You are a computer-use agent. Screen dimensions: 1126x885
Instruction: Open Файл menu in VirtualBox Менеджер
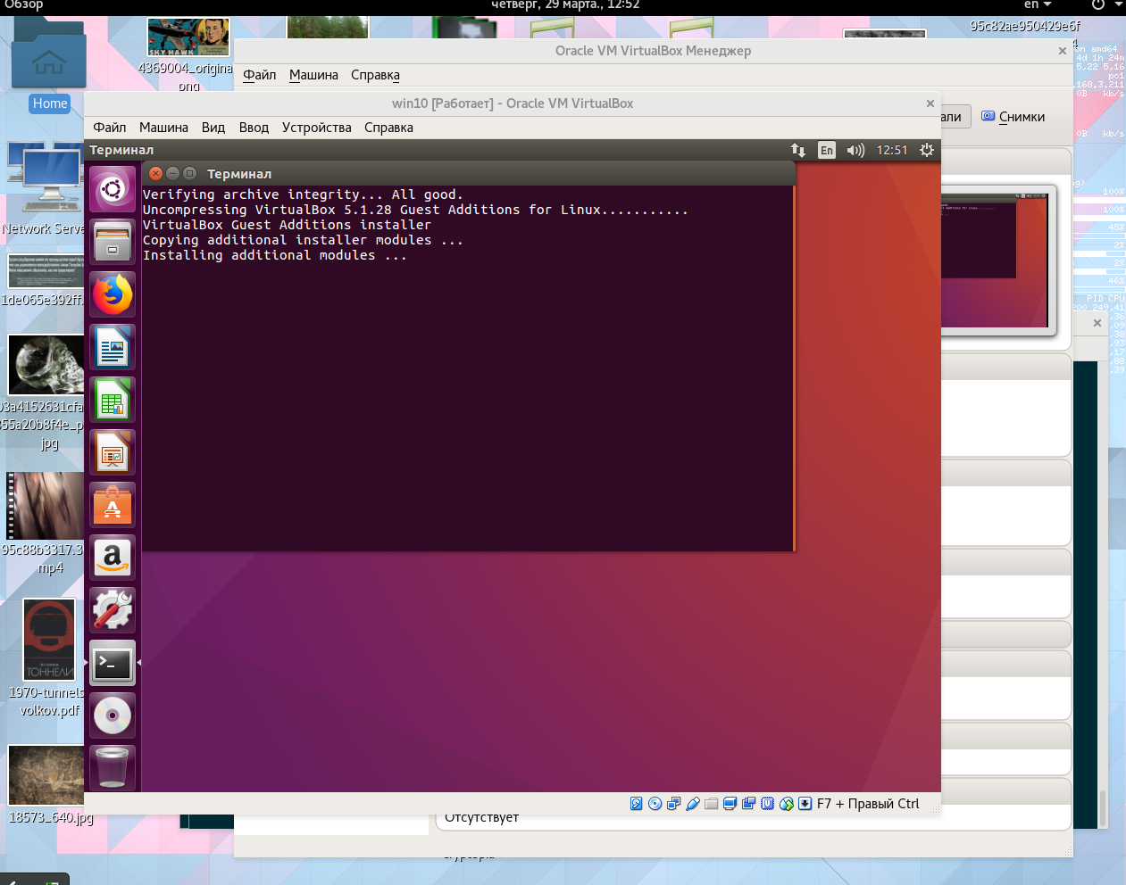pyautogui.click(x=260, y=75)
